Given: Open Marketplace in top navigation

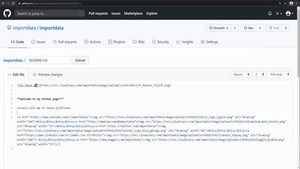Looking at the screenshot, I should [x=133, y=14].
